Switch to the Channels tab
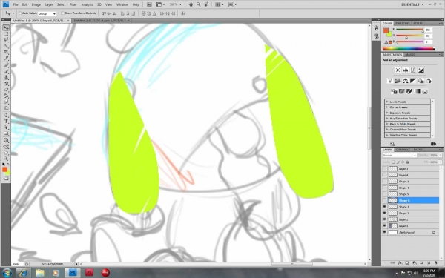The height and width of the screenshot is (278, 445). point(403,150)
